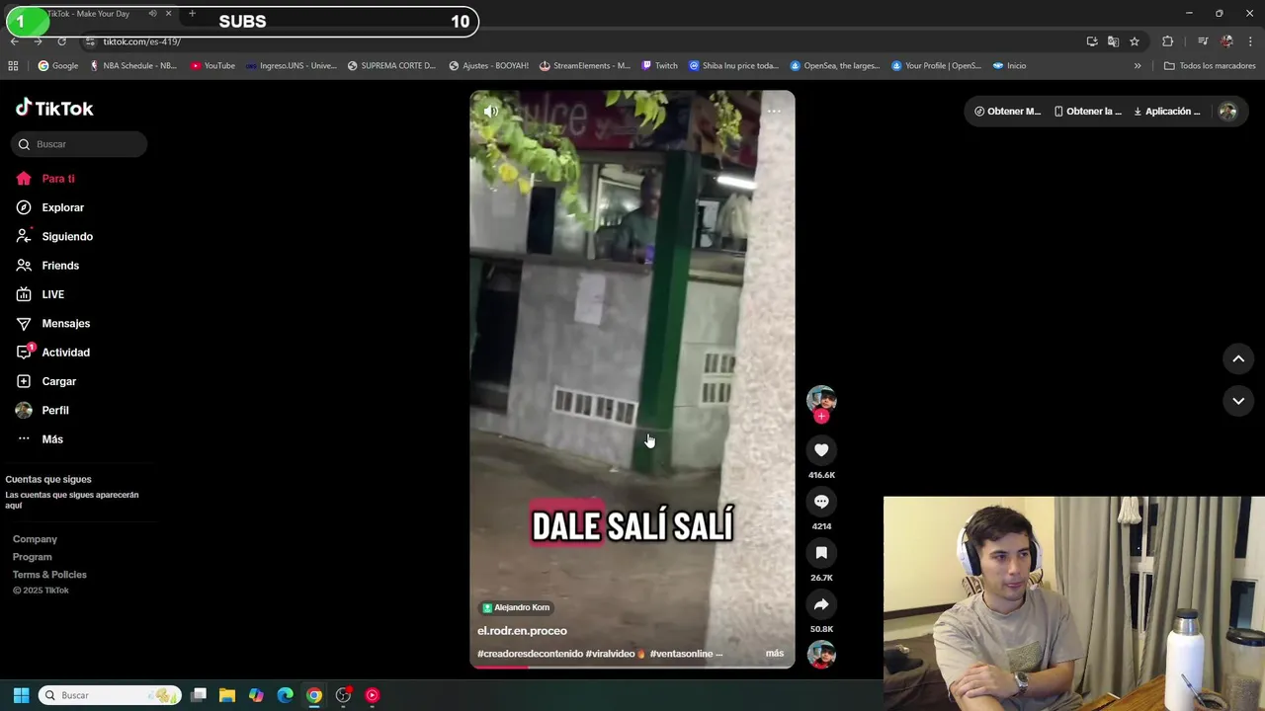Click the Windows taskbar Buscar search box
1265x711 pixels.
[x=110, y=695]
